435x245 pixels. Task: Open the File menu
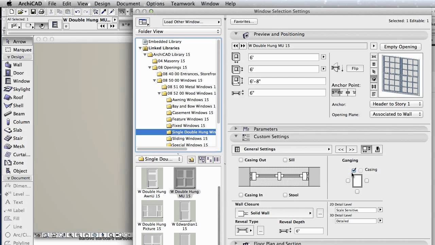coord(52,4)
